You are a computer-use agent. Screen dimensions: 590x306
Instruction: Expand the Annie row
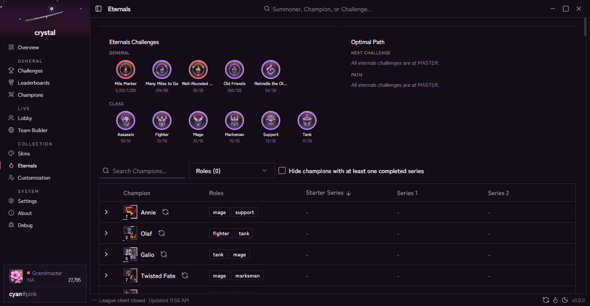click(x=106, y=212)
